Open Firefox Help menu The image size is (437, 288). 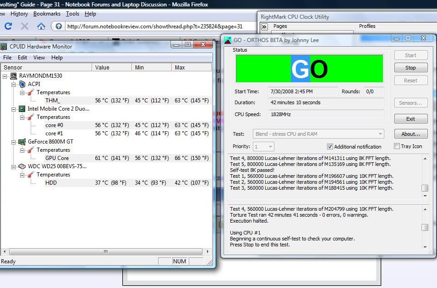90,14
